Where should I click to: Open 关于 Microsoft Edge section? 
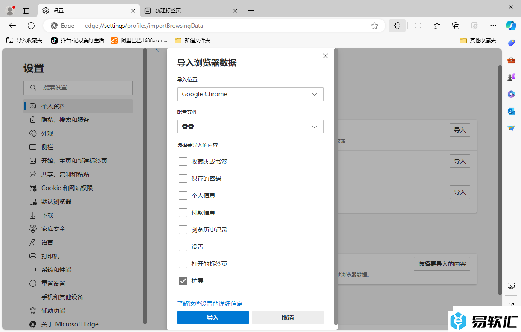coord(78,324)
